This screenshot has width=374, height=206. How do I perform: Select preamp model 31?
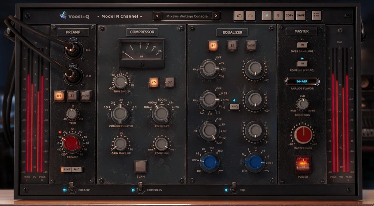73,96
